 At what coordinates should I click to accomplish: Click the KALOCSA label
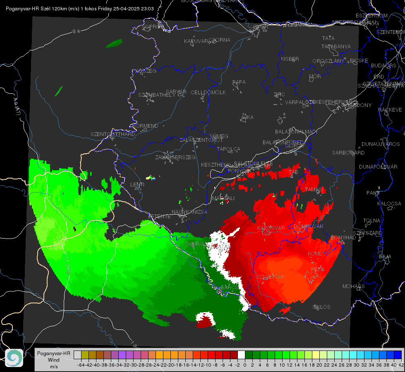[x=389, y=204]
